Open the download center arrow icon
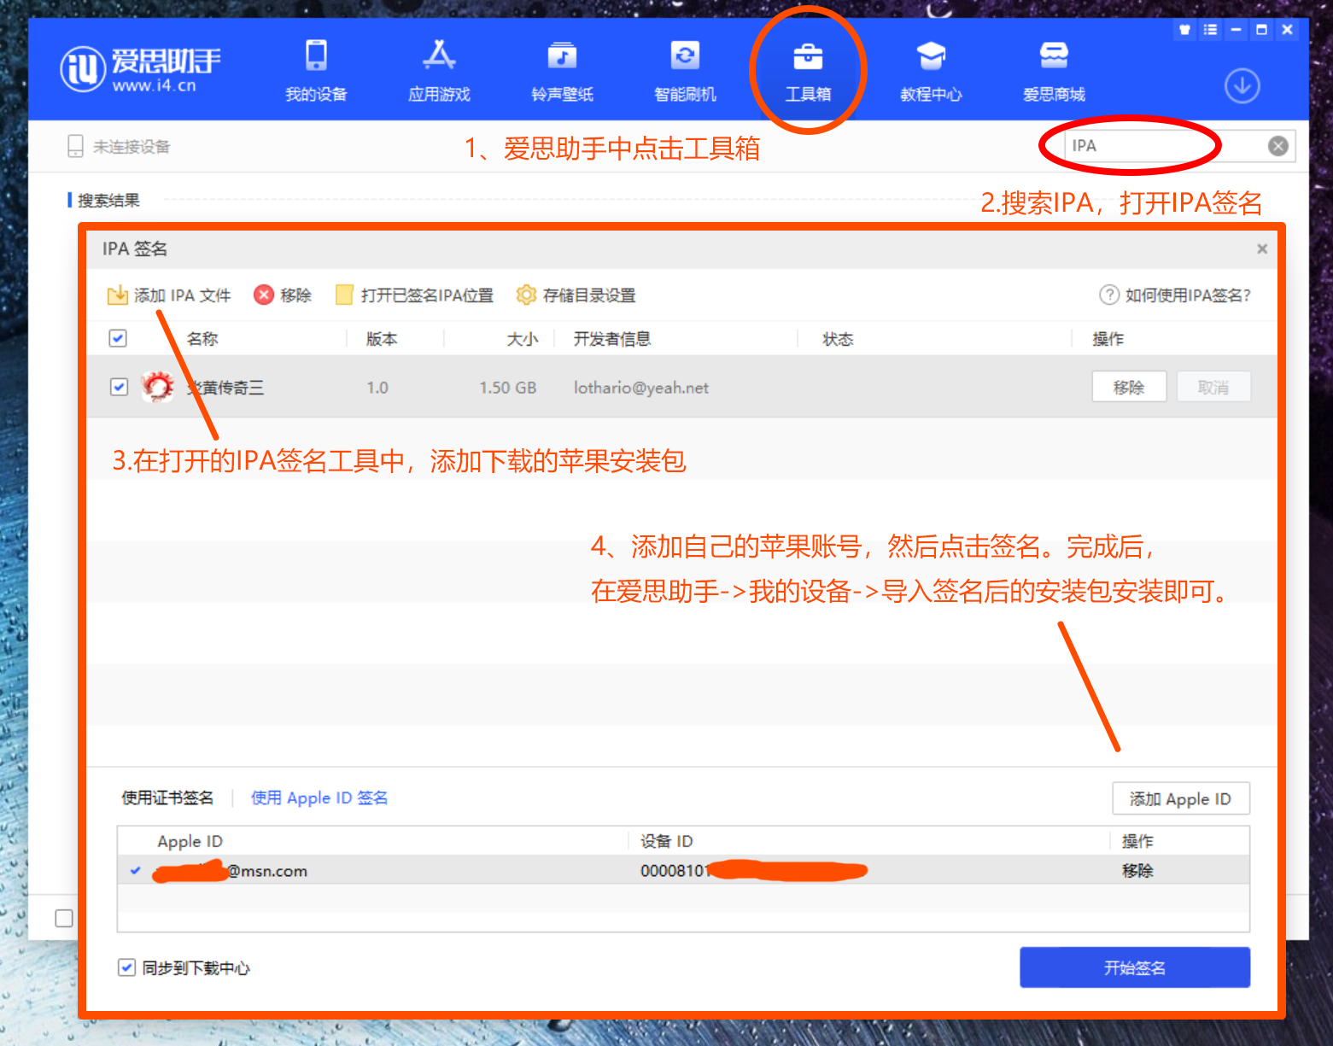 pyautogui.click(x=1242, y=85)
